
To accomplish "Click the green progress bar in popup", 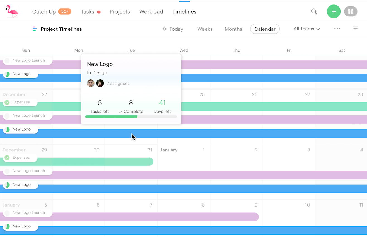I will 111,117.
